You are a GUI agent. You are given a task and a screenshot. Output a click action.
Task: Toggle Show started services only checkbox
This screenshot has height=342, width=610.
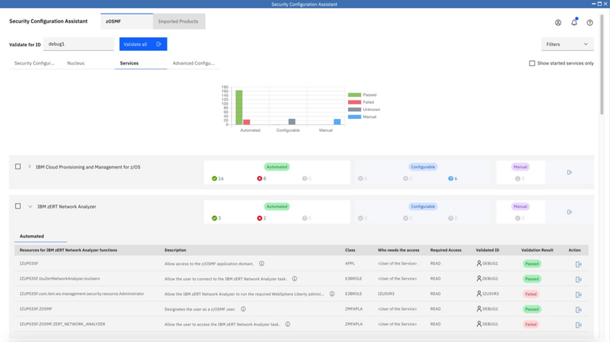click(x=532, y=63)
